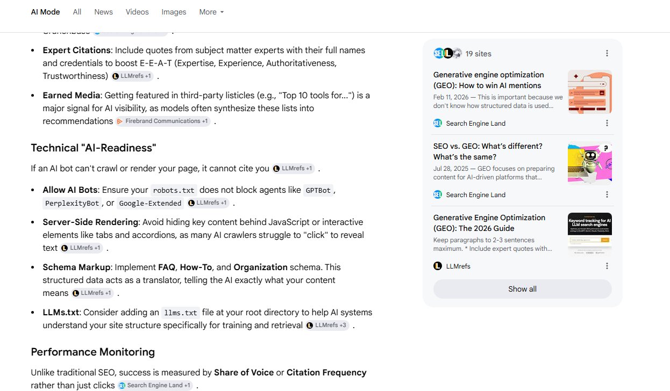Click the 'LLMs.txt' bold label

tap(61, 312)
